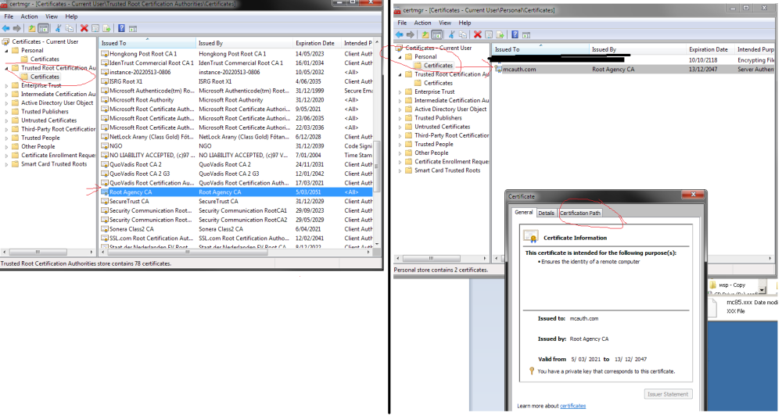Click the Help icon in right certmgr toolbar

point(515,34)
